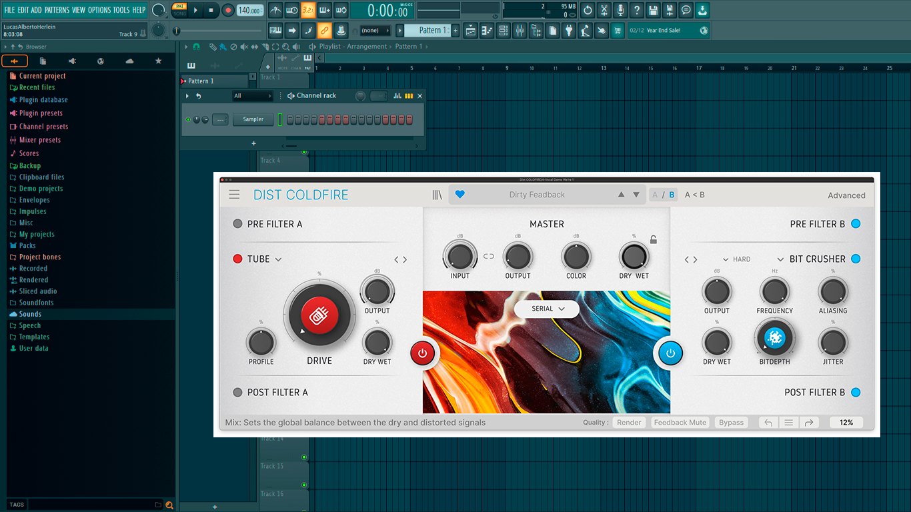Toggle the Master dry/wet lock icon
Image resolution: width=911 pixels, height=512 pixels.
point(654,240)
